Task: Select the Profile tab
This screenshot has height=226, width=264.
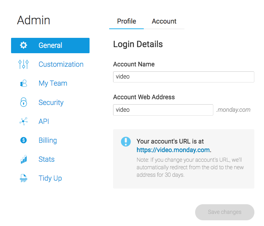Action: 126,21
